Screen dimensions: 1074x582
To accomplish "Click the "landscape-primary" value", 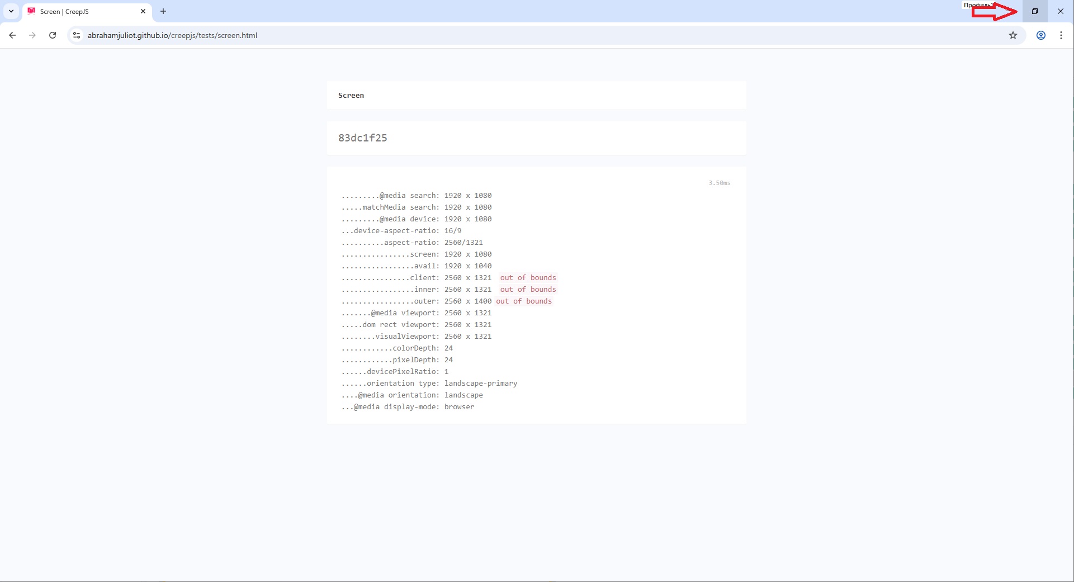I will 481,384.
